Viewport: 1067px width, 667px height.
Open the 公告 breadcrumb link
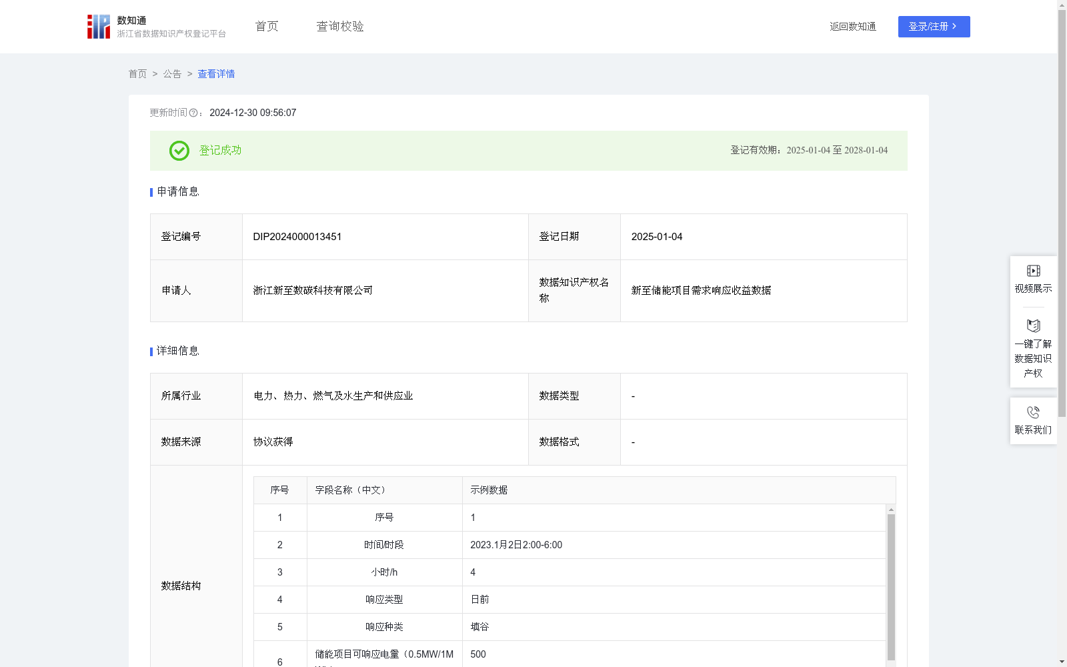click(x=172, y=74)
